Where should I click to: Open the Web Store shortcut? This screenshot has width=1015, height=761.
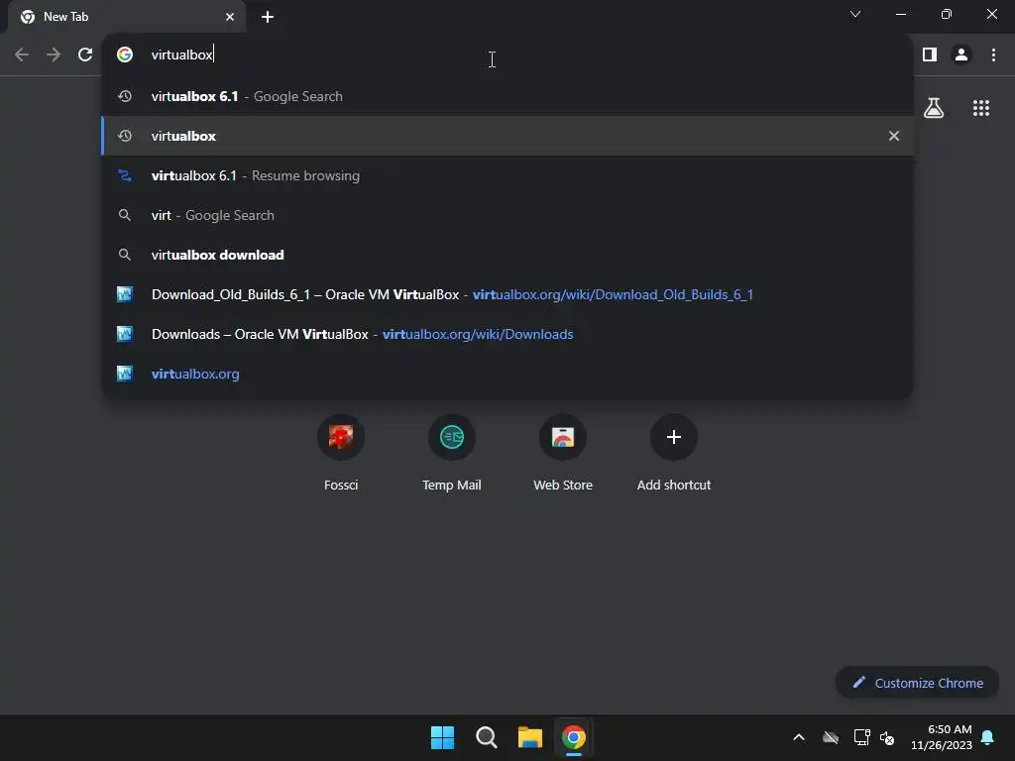(563, 452)
